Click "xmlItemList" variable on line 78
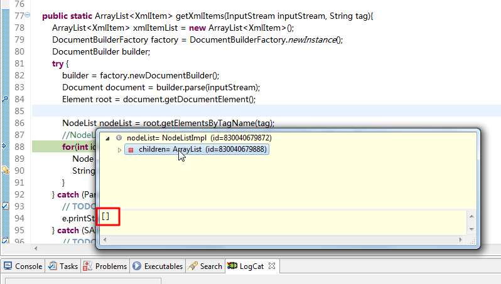 [155, 28]
